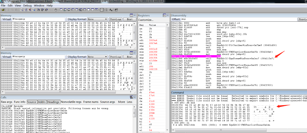
Task: Enable Source Mode On toolbar toggle
Action: point(102,10)
